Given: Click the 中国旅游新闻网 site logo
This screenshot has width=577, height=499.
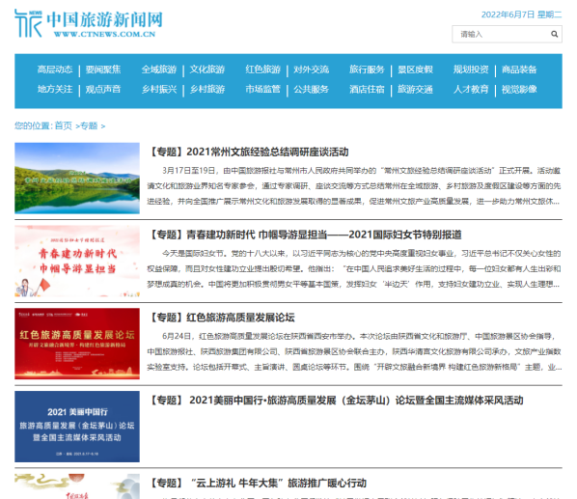Looking at the screenshot, I should pos(89,23).
